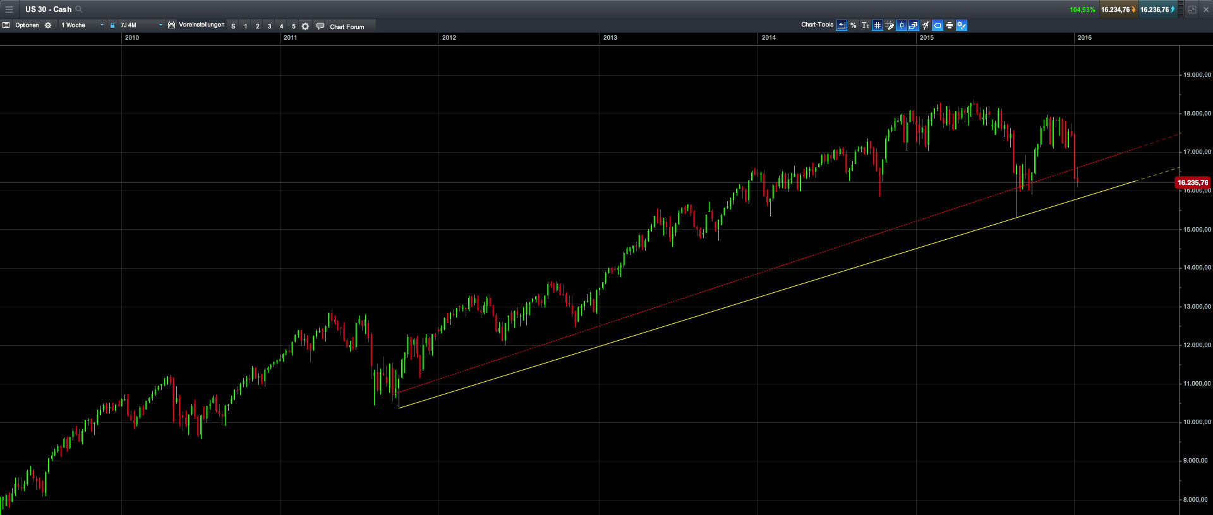Viewport: 1213px width, 515px height.
Task: Click the speech bubble icon for Chart Forum
Action: [x=320, y=27]
